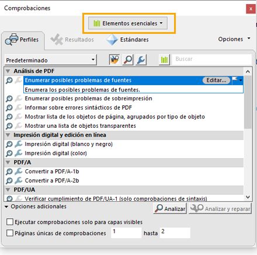Image resolution: width=257 pixels, height=255 pixels.
Task: Collapse the Análisis de PDF group
Action: coord(8,71)
